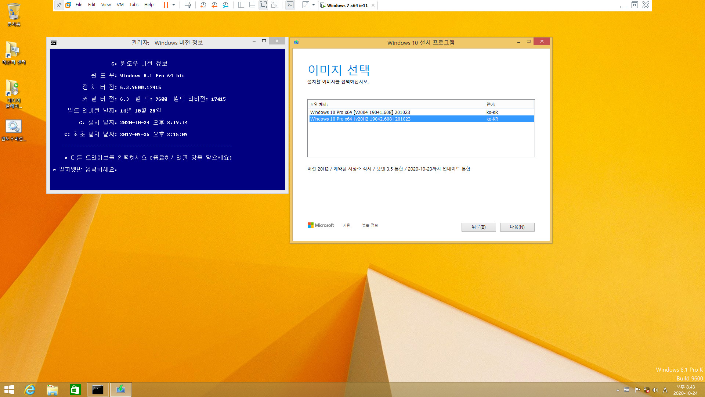
Task: Click Send Ctrl+Alt+Del icon
Action: point(188,5)
